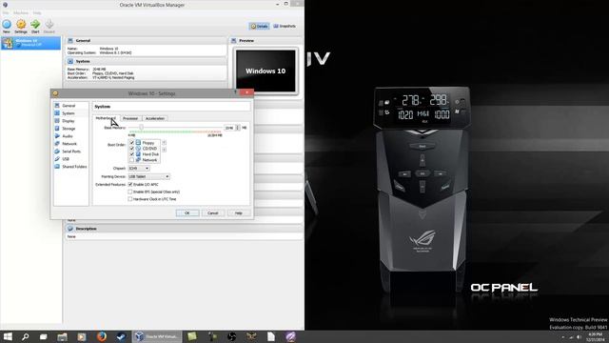Open the Machine menu in VirtualBox Manager

tap(21, 12)
